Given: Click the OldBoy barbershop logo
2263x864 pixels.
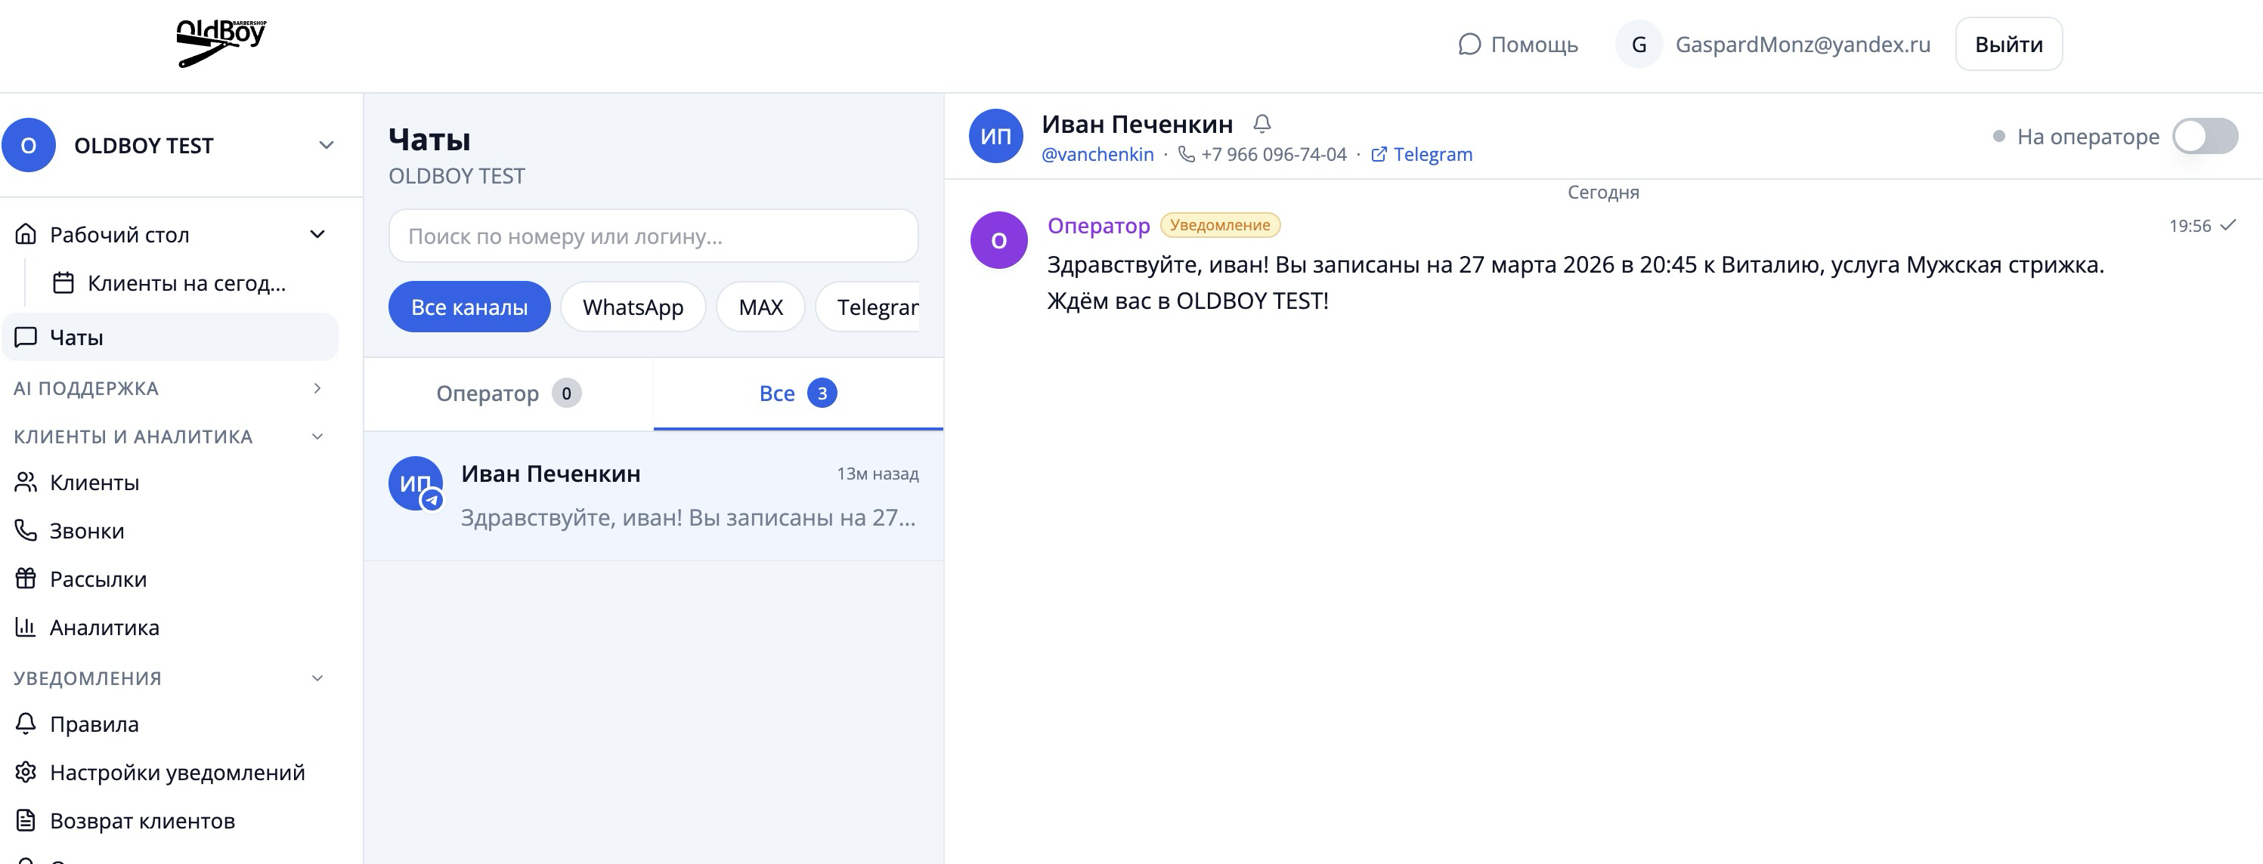Looking at the screenshot, I should tap(221, 43).
